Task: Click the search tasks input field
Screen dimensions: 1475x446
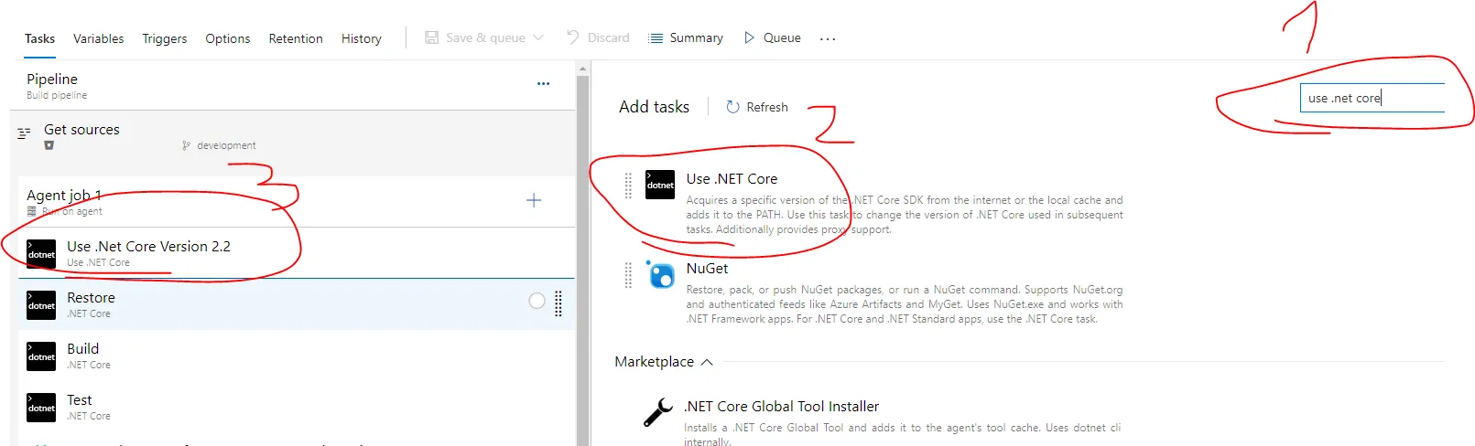Action: (x=1372, y=98)
